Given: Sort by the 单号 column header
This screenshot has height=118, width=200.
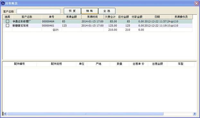Looking at the screenshot, I should pyautogui.click(x=52, y=17).
